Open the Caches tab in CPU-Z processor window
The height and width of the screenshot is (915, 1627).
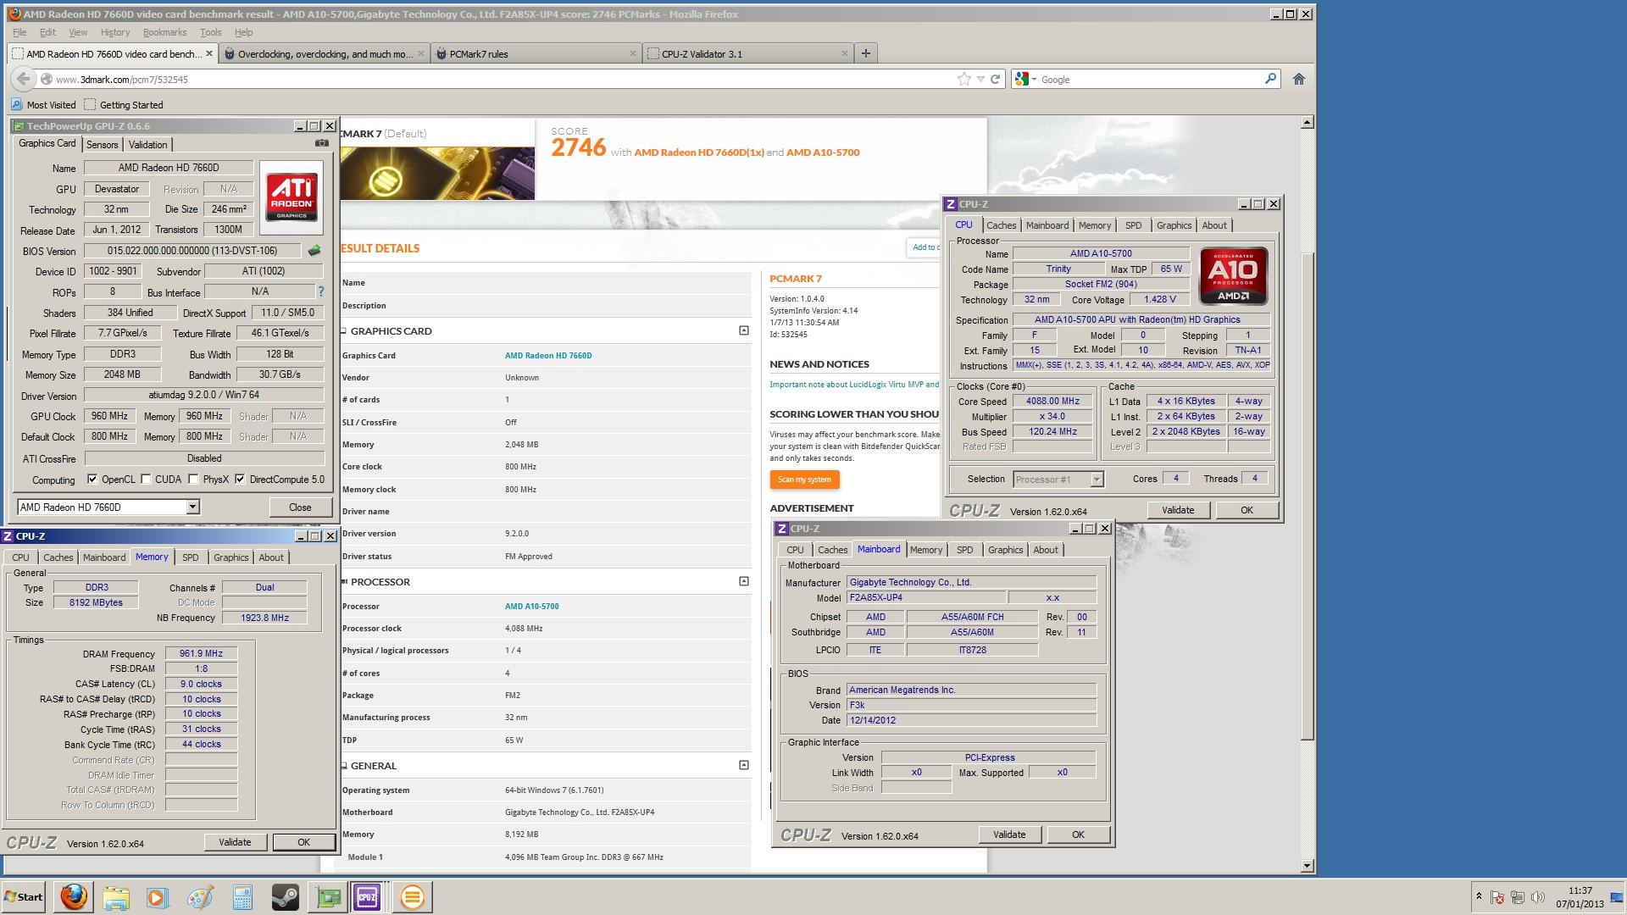[1001, 225]
